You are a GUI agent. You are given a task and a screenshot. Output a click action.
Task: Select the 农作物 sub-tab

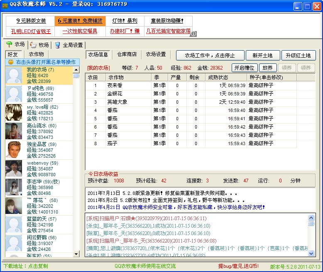[36, 54]
